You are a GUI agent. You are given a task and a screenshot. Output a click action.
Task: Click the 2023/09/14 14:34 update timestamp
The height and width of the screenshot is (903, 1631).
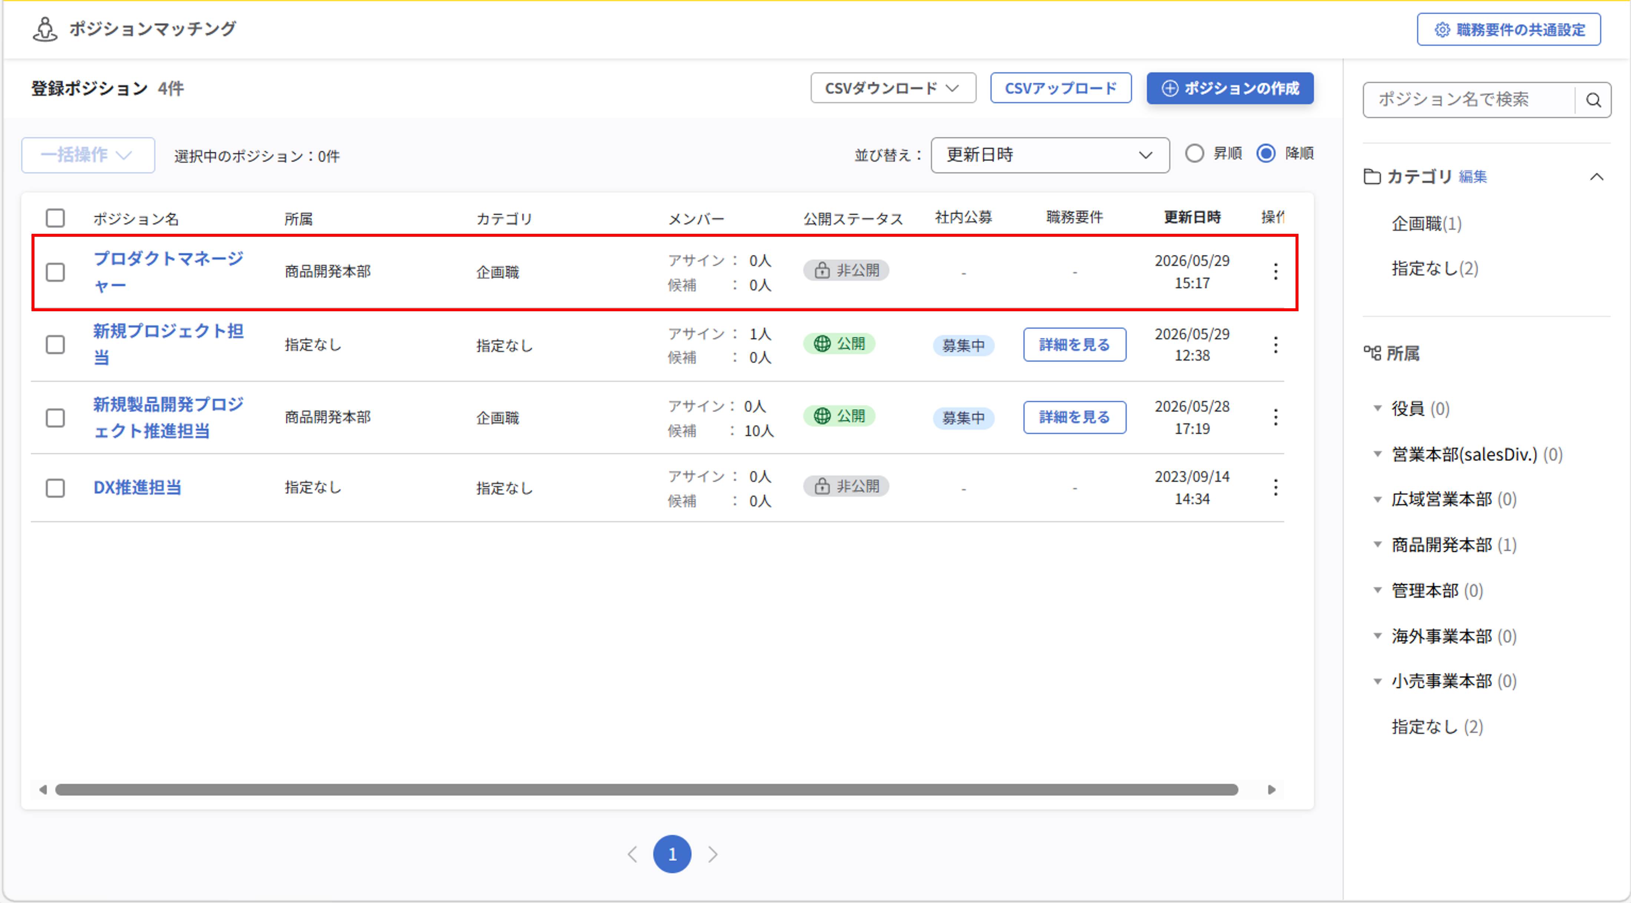(1192, 487)
